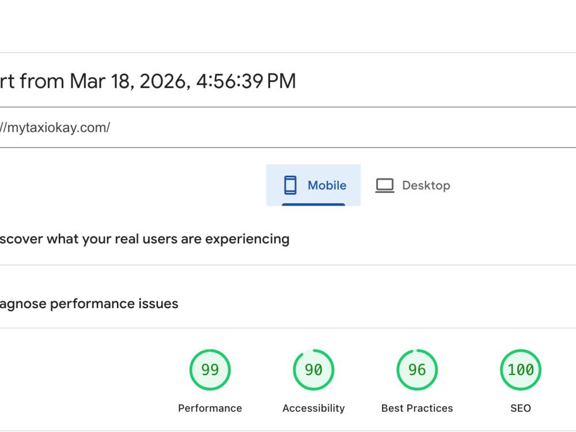Click the report date Mar 18, 2026 heading
This screenshot has width=576, height=432.
coord(148,81)
